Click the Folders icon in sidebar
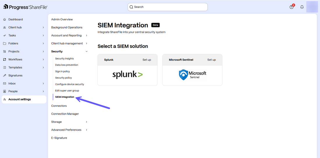This screenshot has width=320, height=158. coord(4,43)
